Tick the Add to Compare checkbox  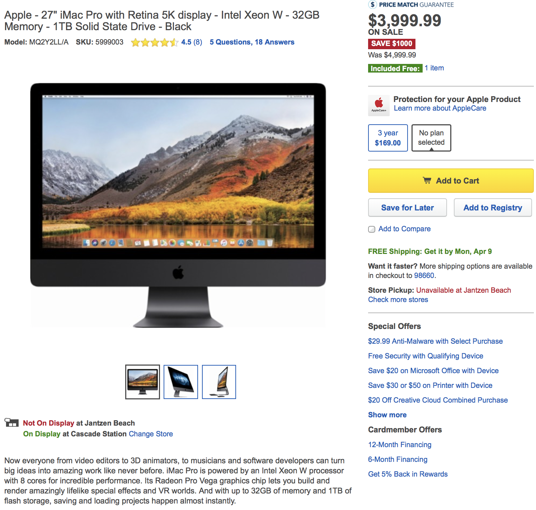pyautogui.click(x=372, y=229)
